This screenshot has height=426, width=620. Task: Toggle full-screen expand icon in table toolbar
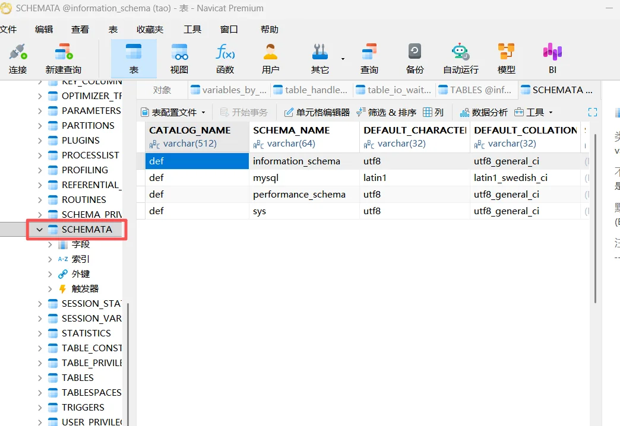[592, 112]
